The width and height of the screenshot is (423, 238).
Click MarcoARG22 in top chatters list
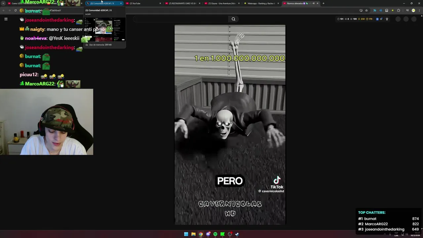(x=376, y=224)
